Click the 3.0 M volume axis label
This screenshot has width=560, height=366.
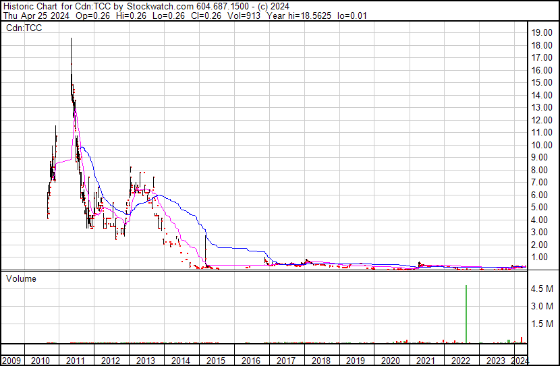coord(542,306)
